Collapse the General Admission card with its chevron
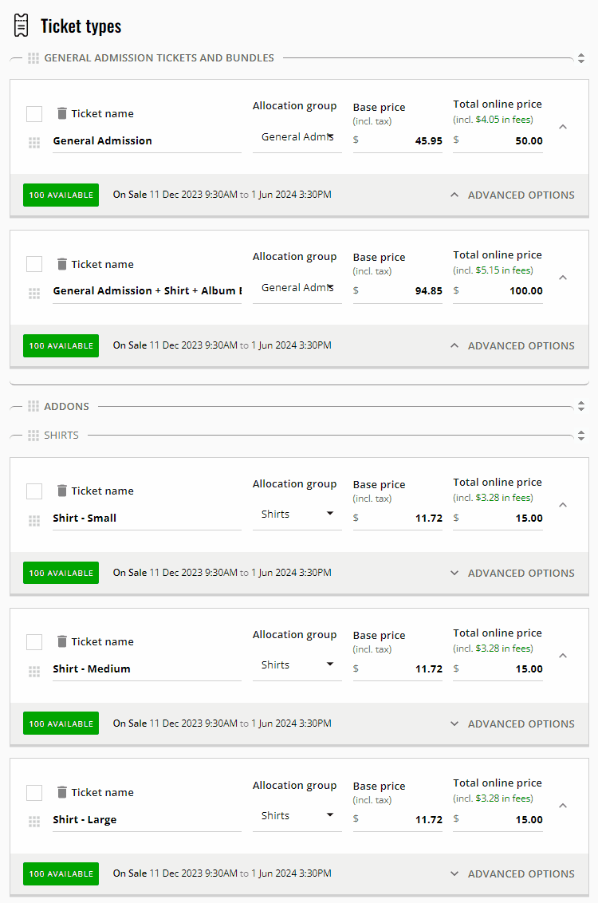 click(563, 126)
